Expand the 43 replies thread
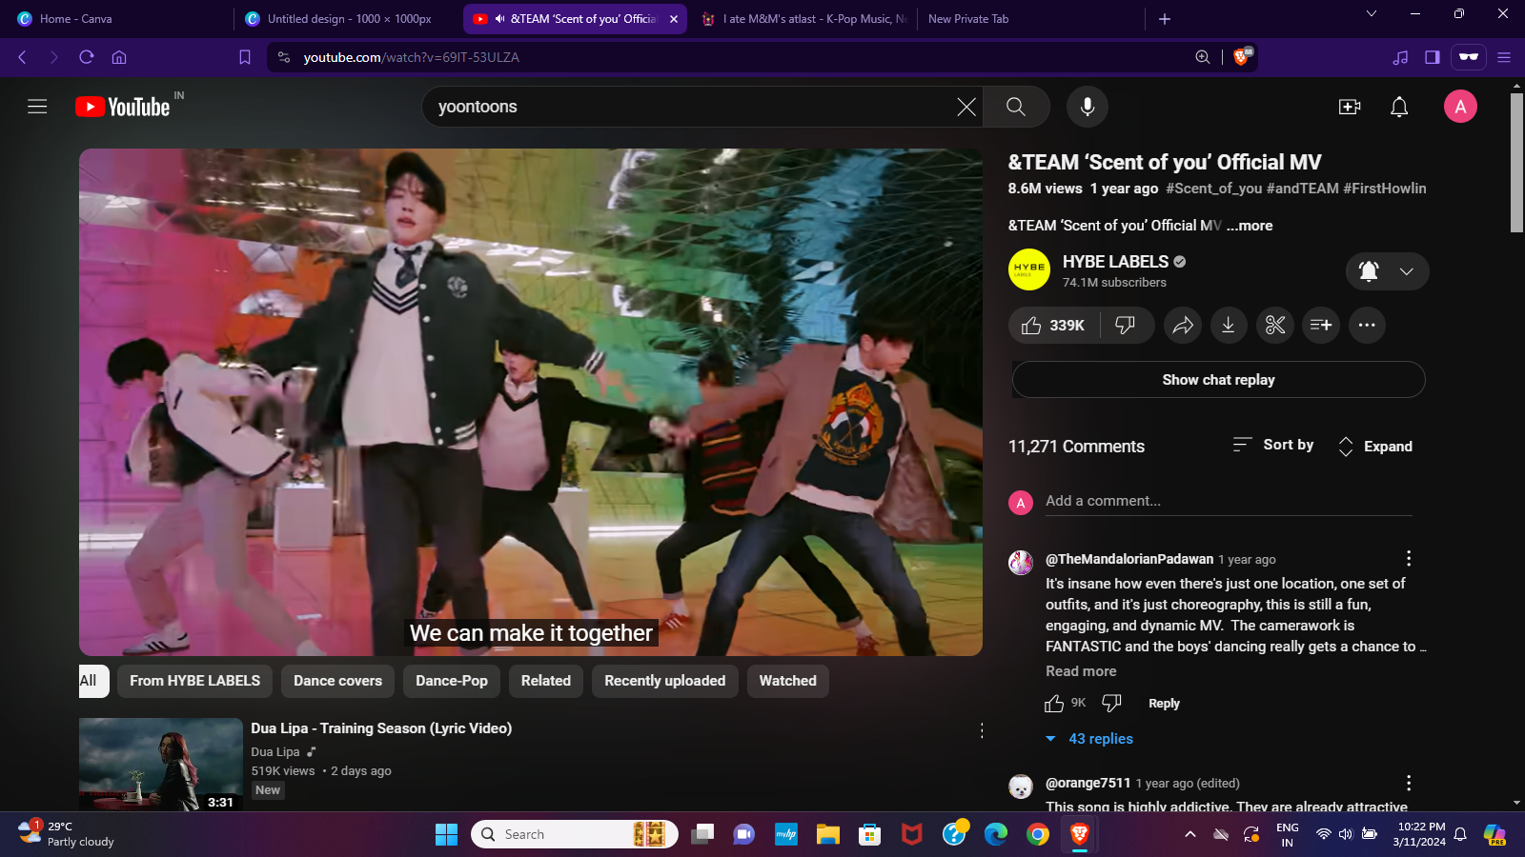Screen dimensions: 1525x857 tap(1089, 739)
